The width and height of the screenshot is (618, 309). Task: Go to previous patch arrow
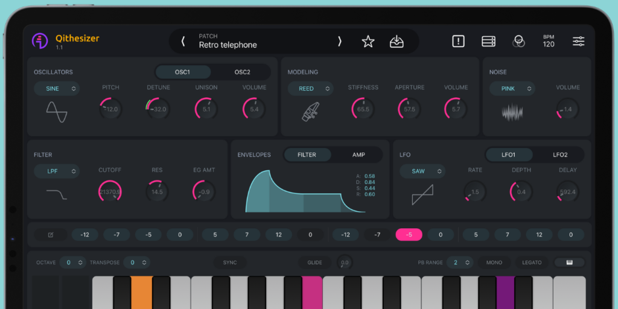(x=183, y=41)
